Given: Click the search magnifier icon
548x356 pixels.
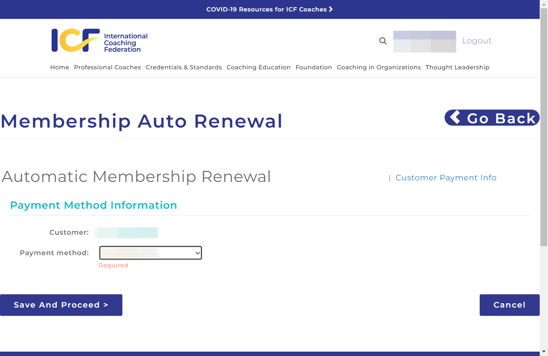Looking at the screenshot, I should coord(383,41).
